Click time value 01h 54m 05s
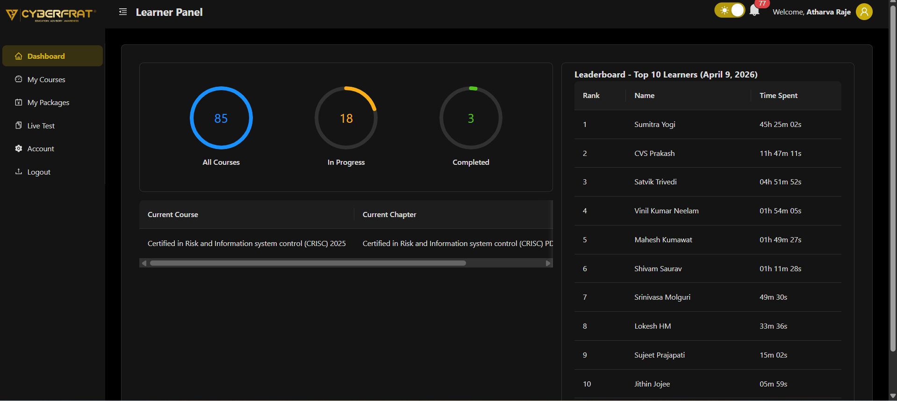 [x=780, y=211]
